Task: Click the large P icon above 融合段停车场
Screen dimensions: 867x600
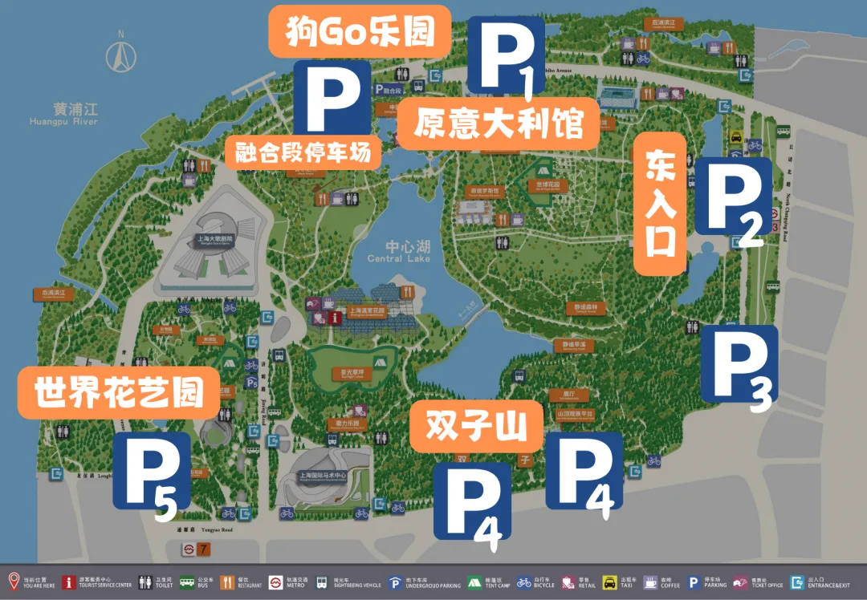Action: click(332, 98)
